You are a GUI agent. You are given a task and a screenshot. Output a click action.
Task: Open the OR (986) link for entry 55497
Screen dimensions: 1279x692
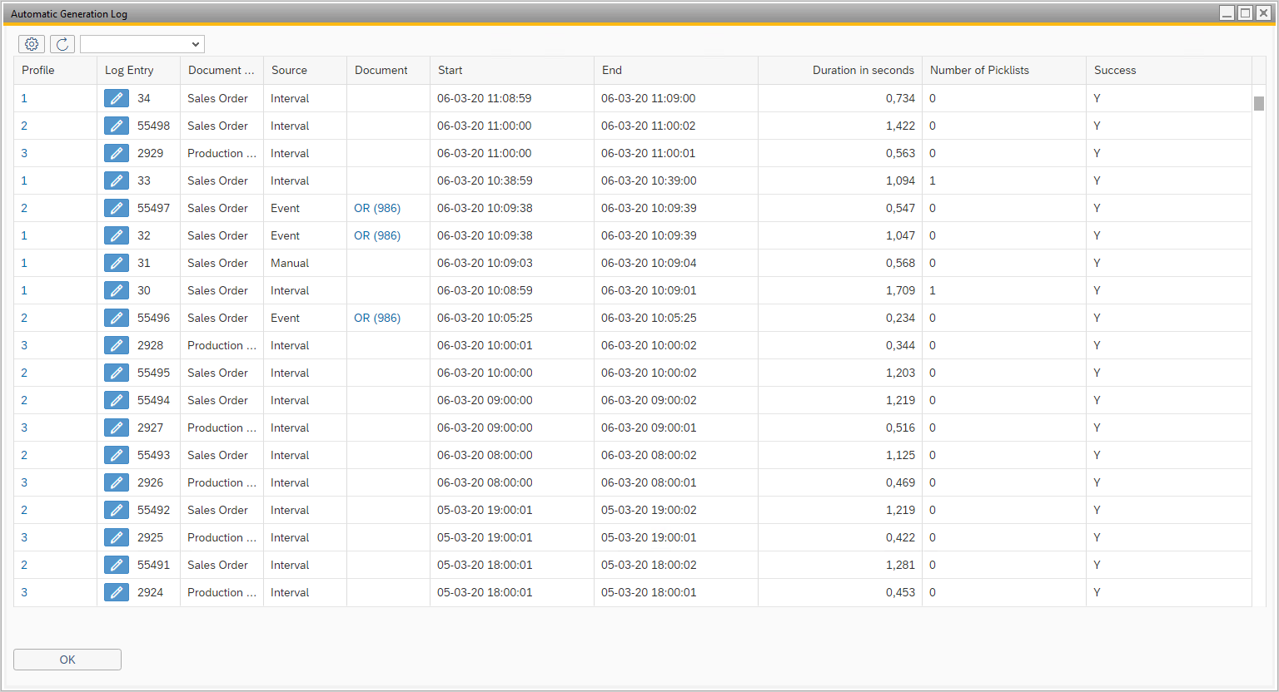tap(377, 208)
